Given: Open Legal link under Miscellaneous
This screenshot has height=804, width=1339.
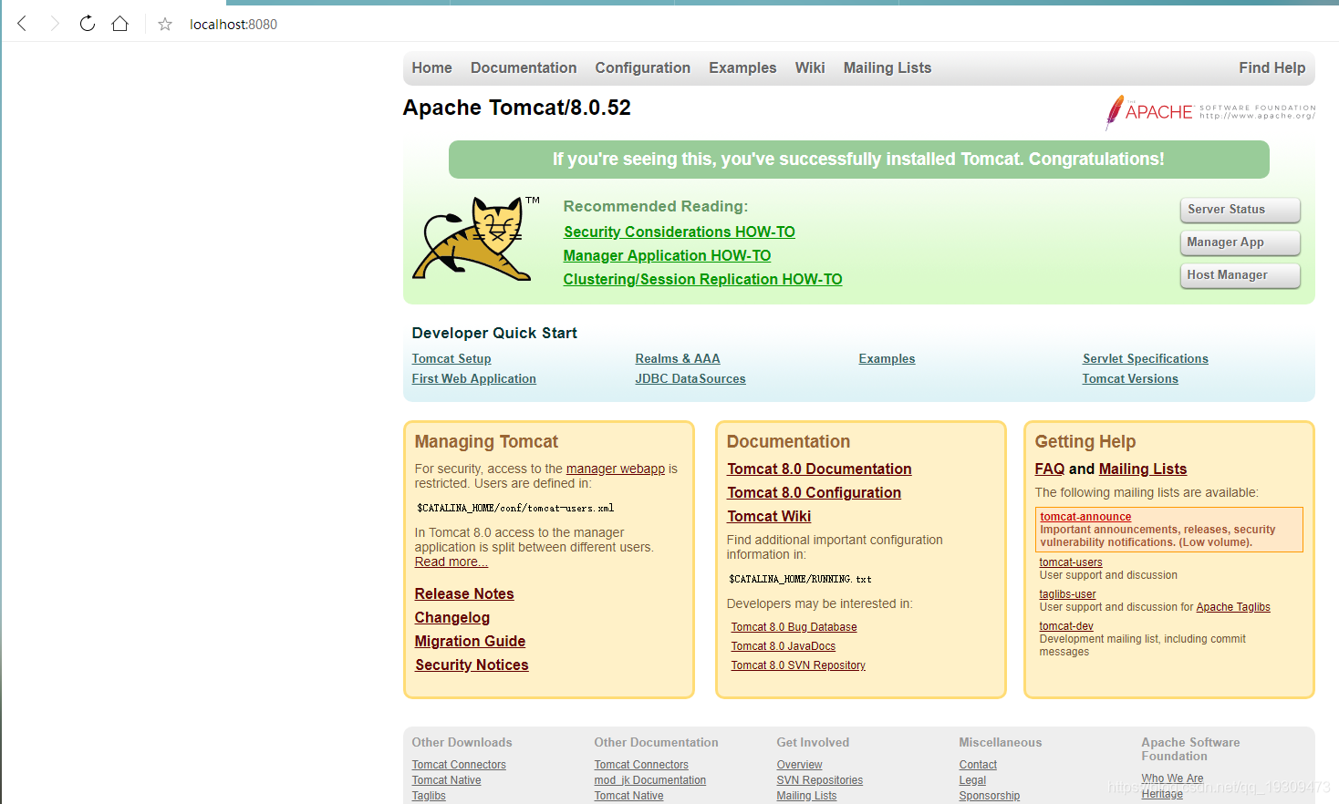Looking at the screenshot, I should (972, 780).
